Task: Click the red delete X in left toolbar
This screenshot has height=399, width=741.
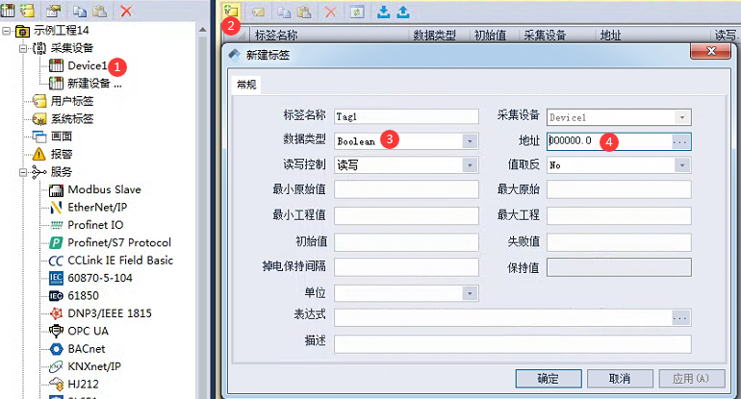Action: click(126, 11)
